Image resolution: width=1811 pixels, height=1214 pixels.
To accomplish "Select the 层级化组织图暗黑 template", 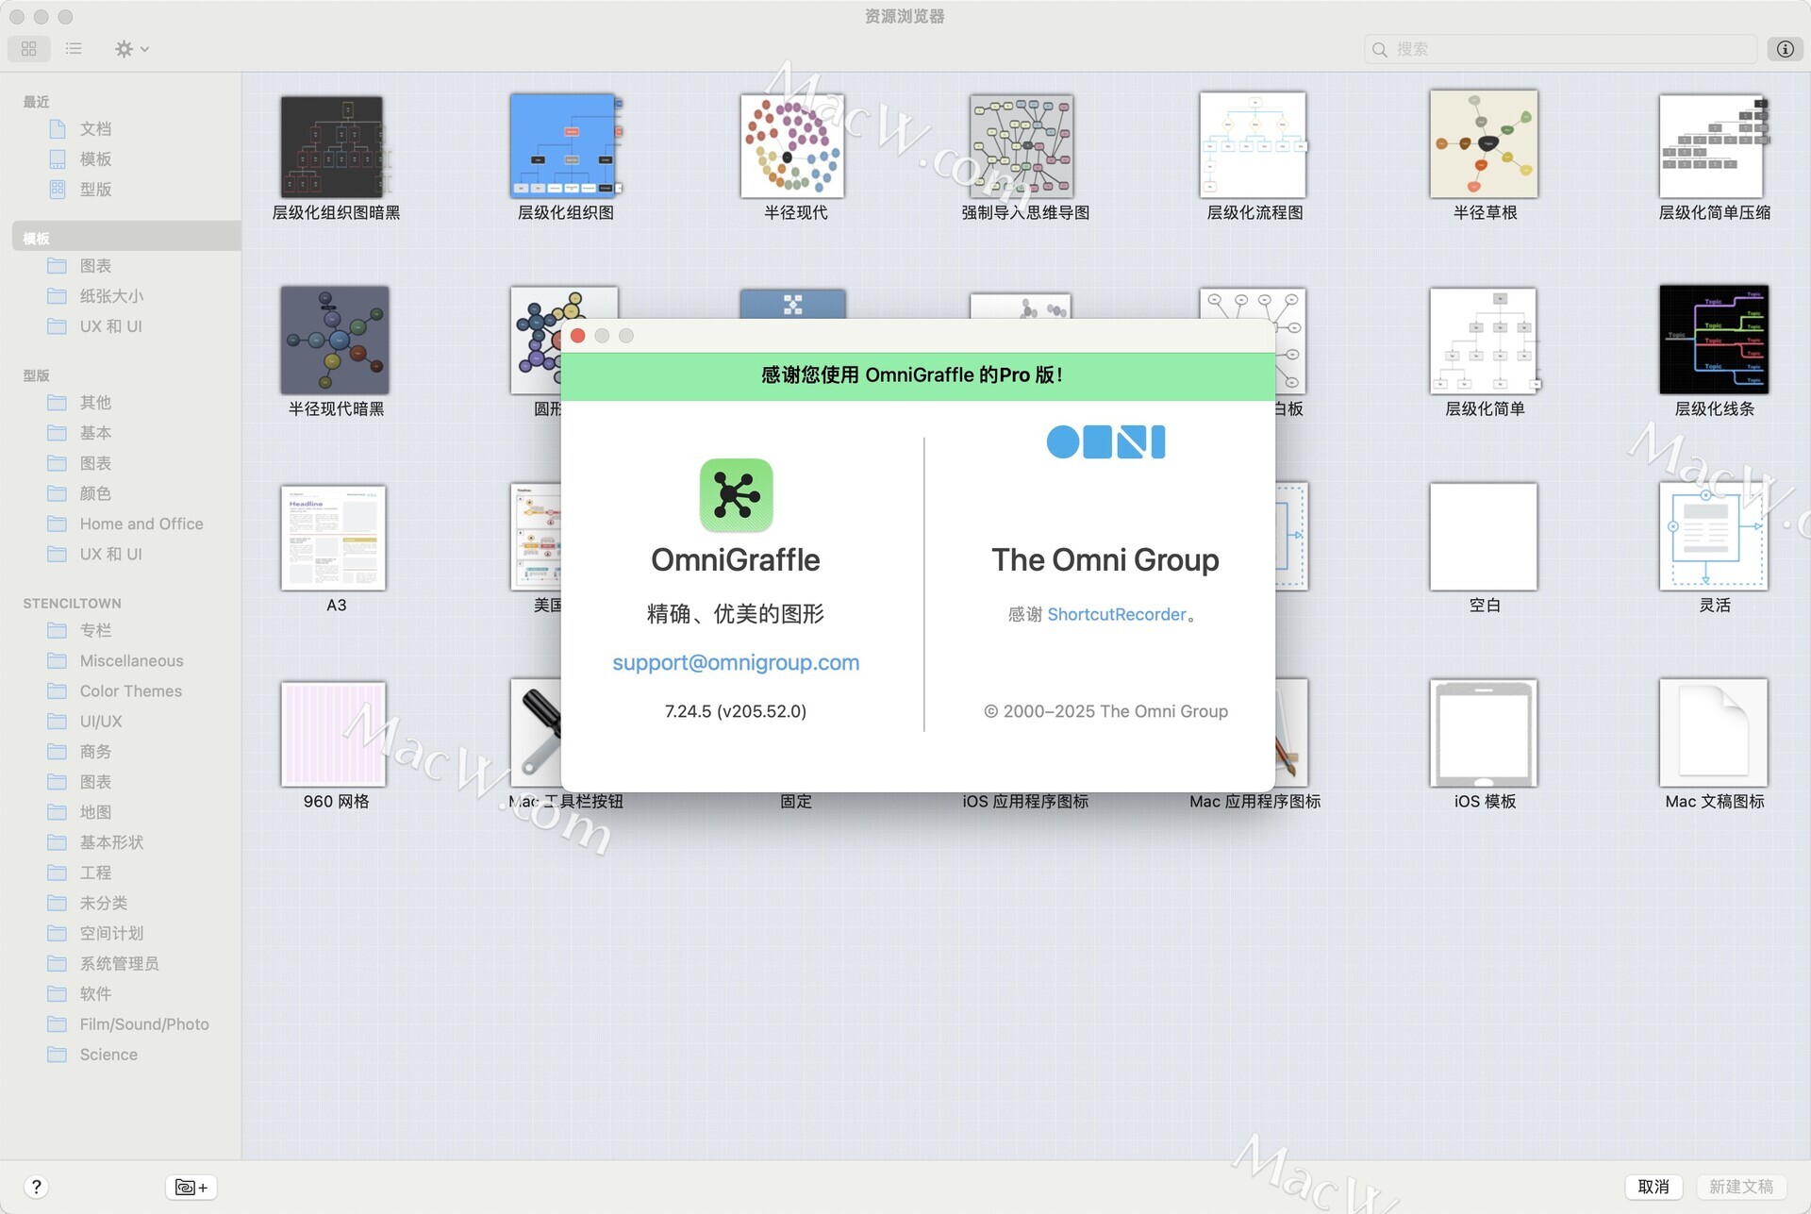I will 335,146.
